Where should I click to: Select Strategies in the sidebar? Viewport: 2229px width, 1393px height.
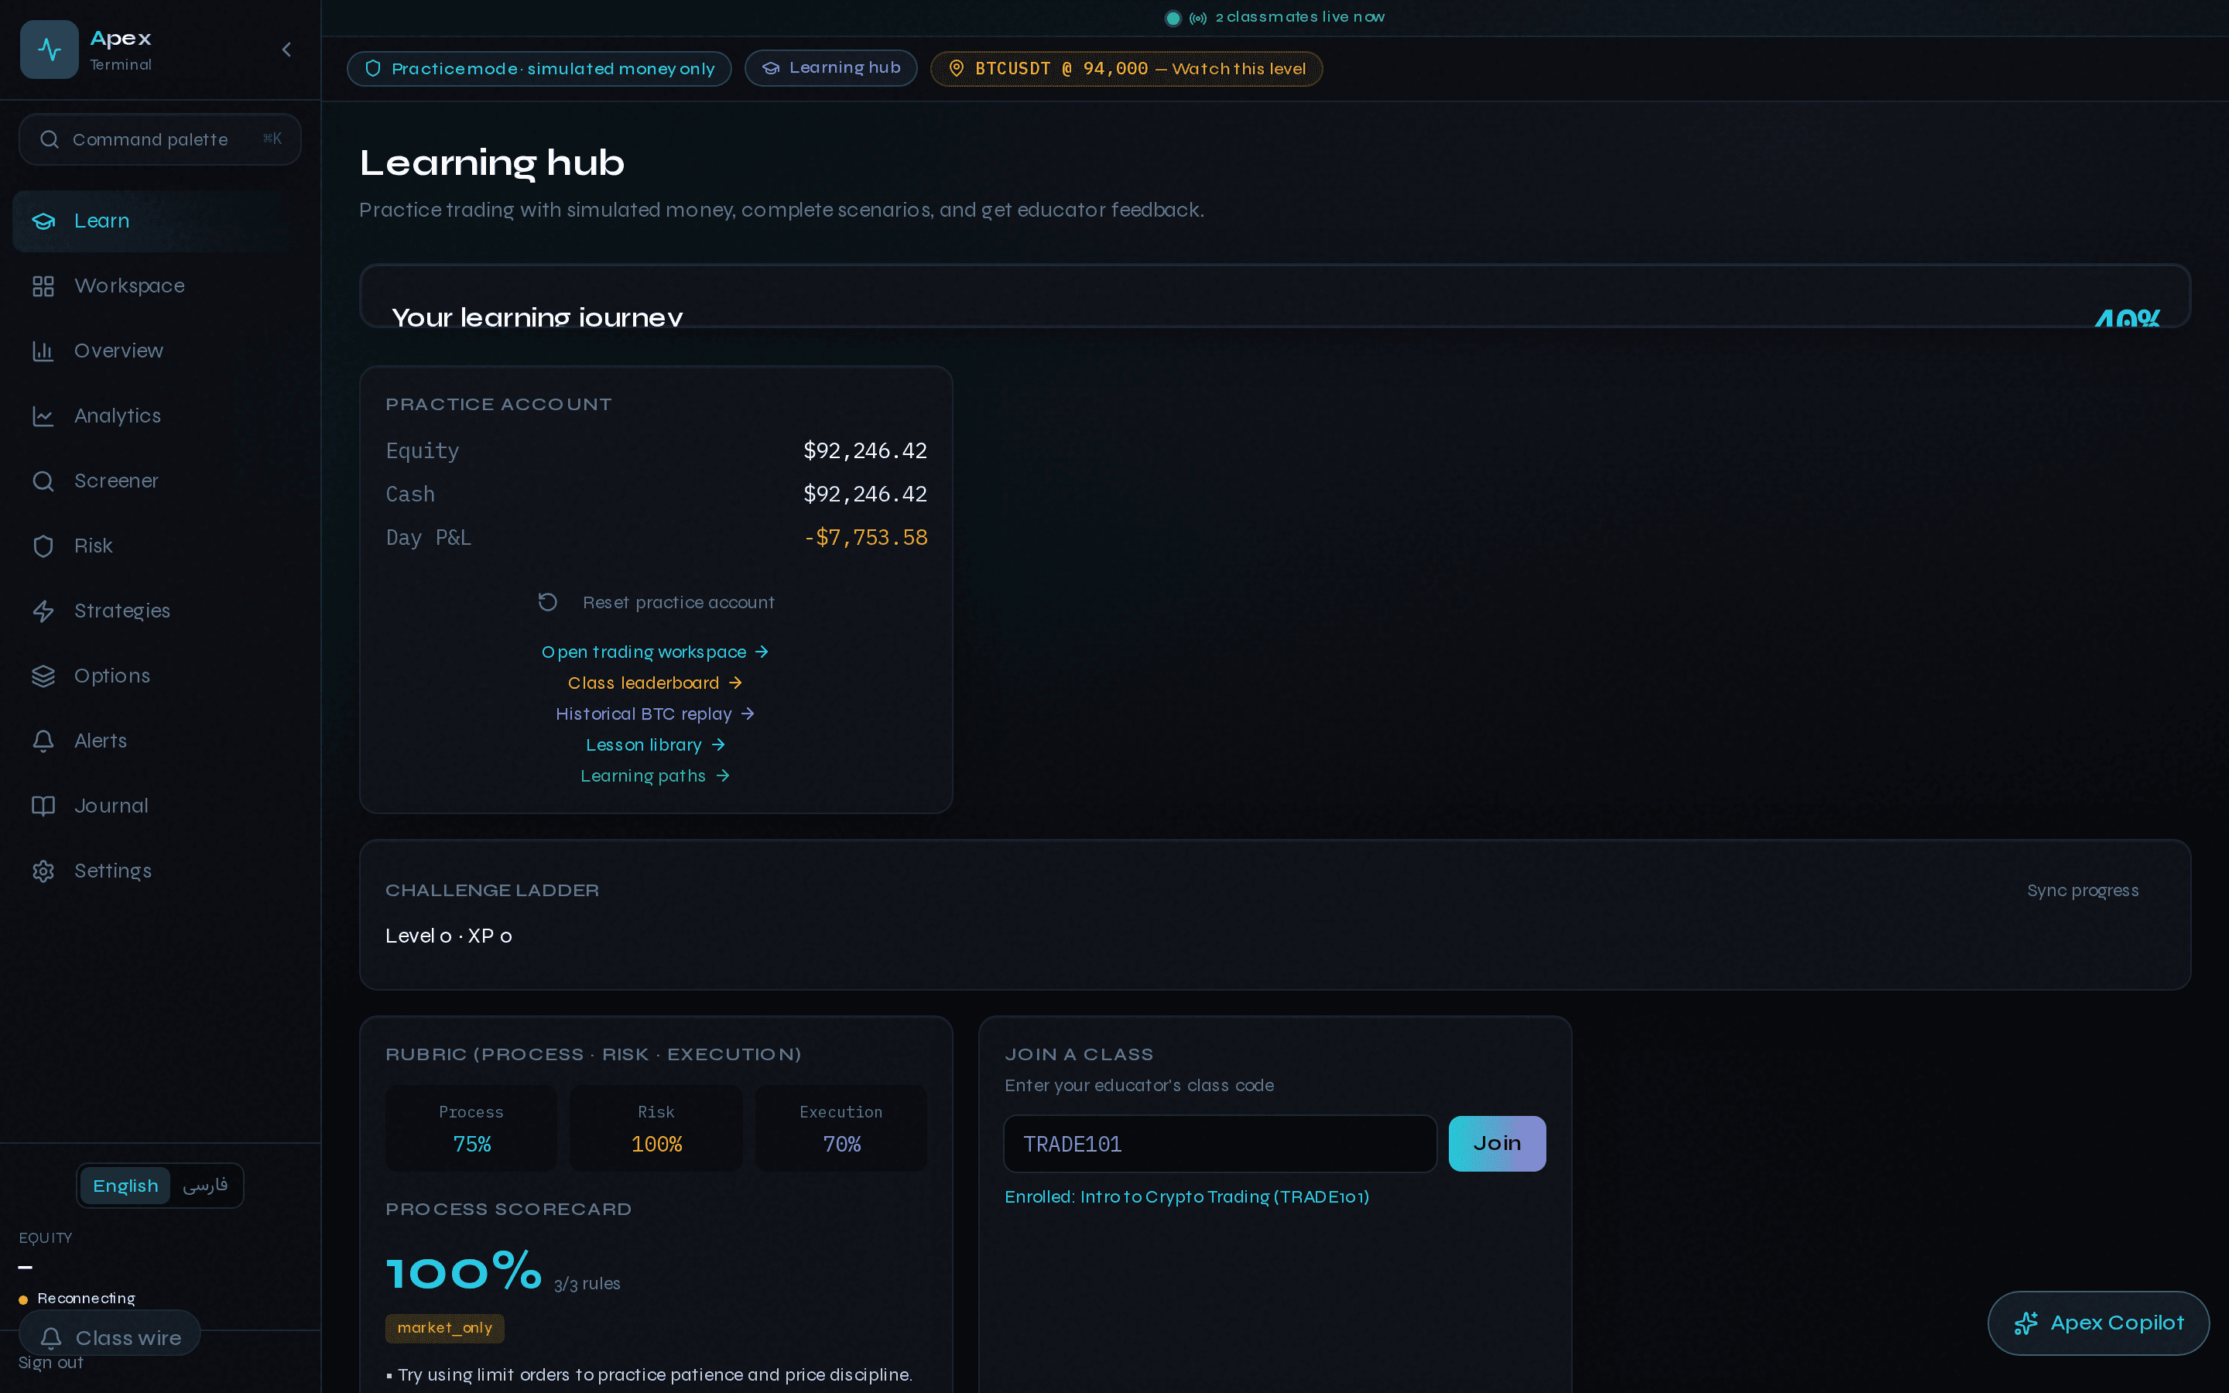[x=160, y=611]
